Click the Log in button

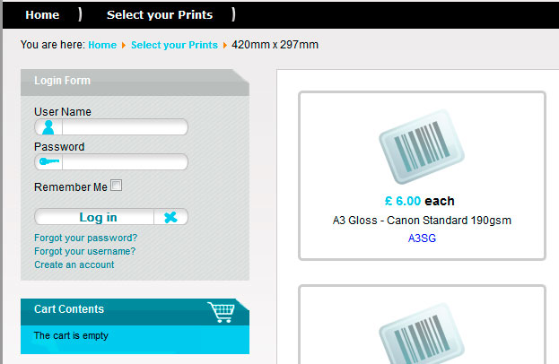(x=98, y=217)
